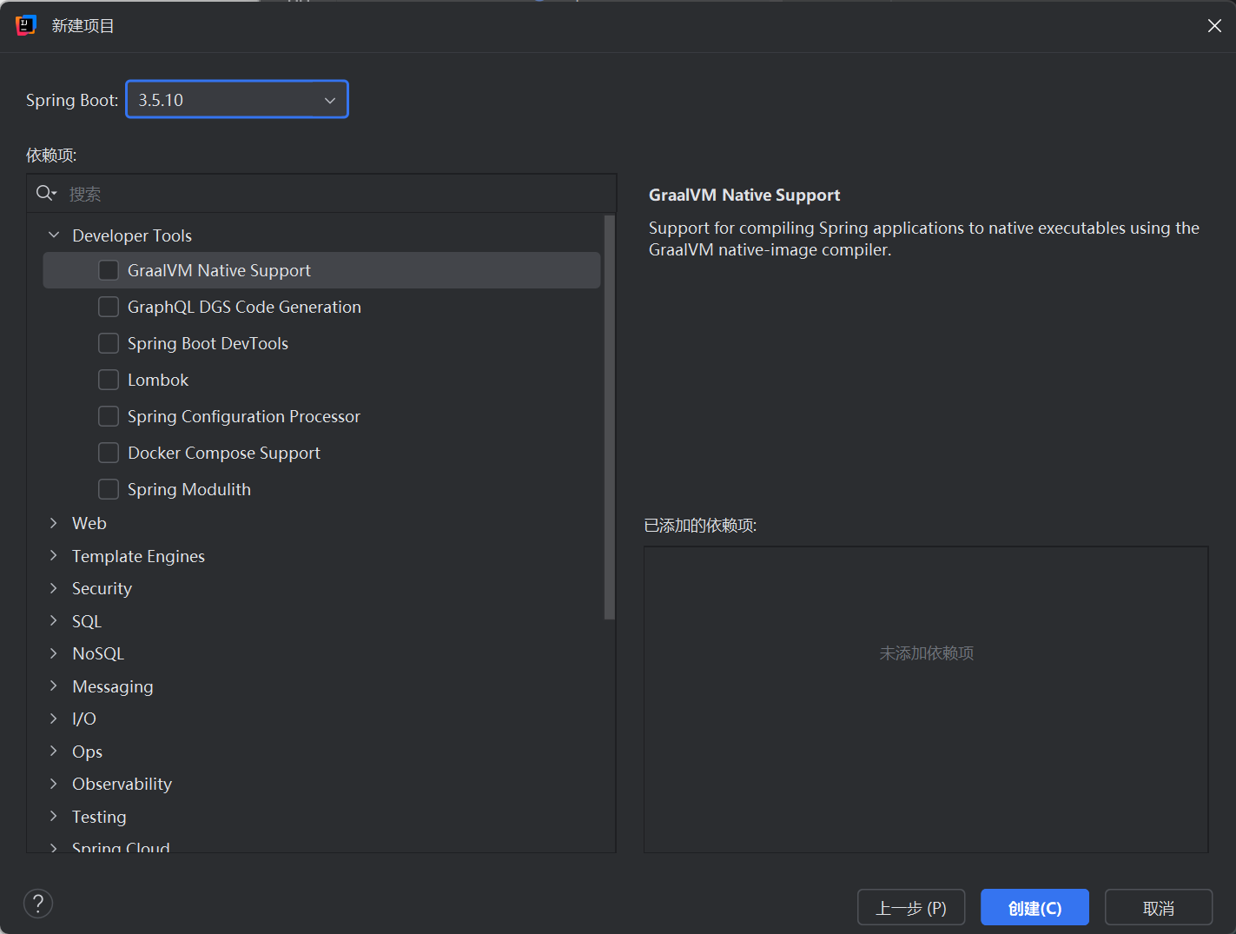
Task: Click the 创建(C) create button
Action: (1034, 908)
